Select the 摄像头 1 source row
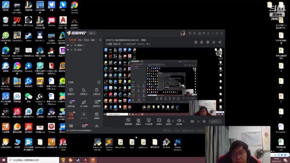This screenshot has width=290, height=163. pos(84,45)
